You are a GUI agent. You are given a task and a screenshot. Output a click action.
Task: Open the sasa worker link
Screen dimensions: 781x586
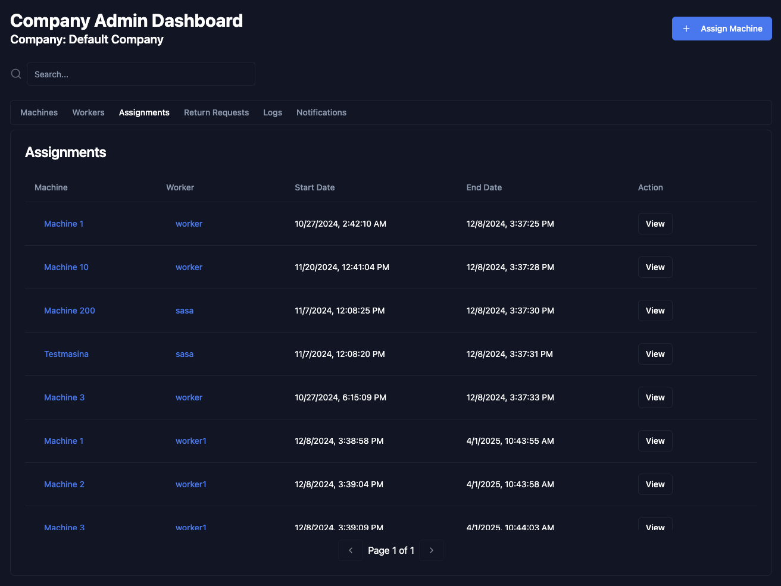[x=185, y=310]
